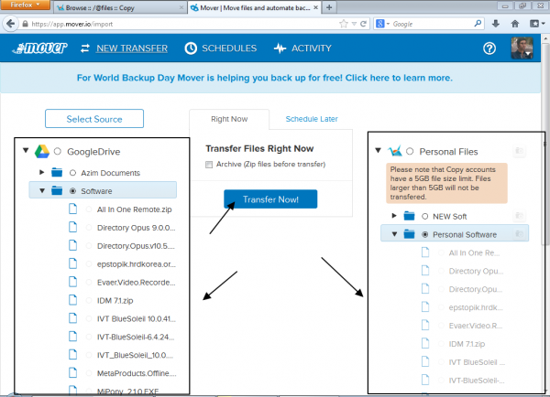This screenshot has height=397, width=550.
Task: Collapse the Software folder in GoogleDrive
Action: pyautogui.click(x=42, y=191)
